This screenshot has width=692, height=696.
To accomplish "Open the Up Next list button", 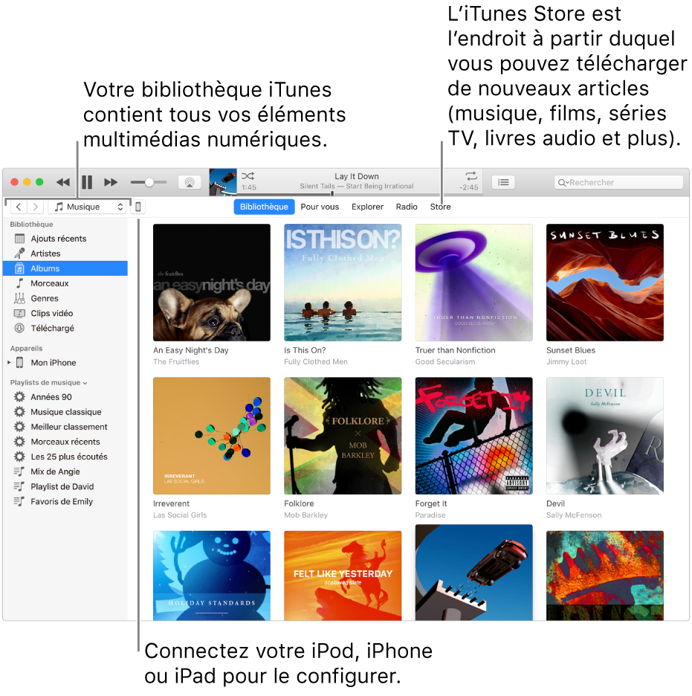I will (503, 182).
